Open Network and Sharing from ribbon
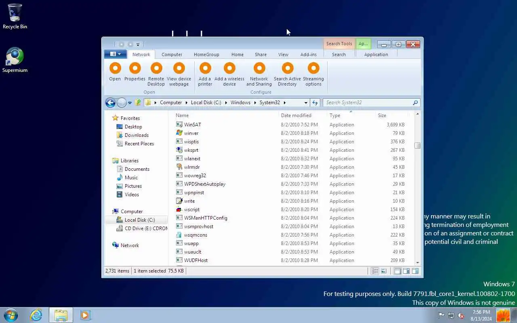This screenshot has width=517, height=323. point(259,74)
